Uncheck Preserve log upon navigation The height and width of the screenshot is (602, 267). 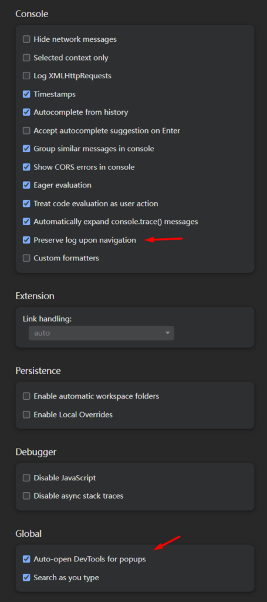tap(26, 240)
